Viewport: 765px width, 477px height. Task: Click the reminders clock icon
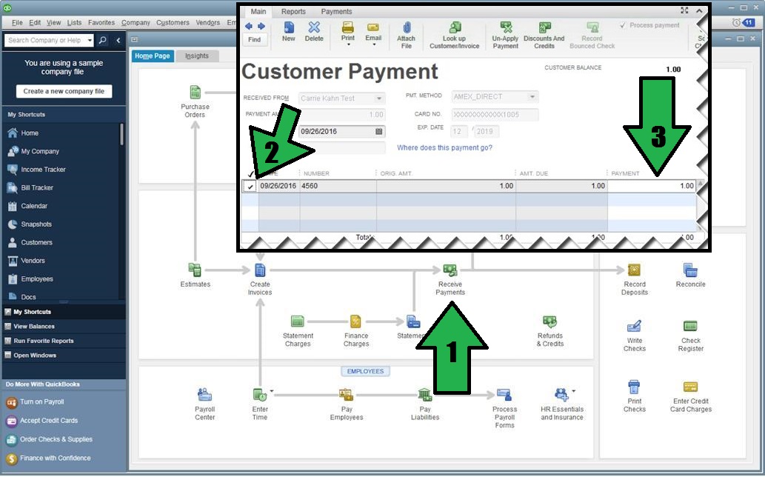(736, 22)
